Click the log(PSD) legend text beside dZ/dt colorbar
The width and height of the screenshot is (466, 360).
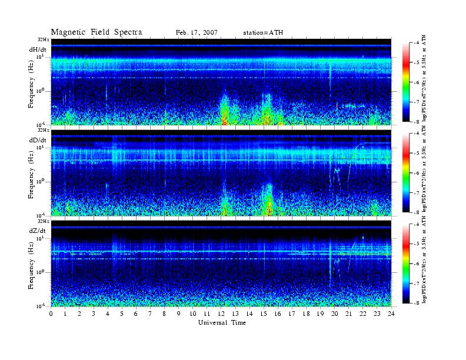424,259
